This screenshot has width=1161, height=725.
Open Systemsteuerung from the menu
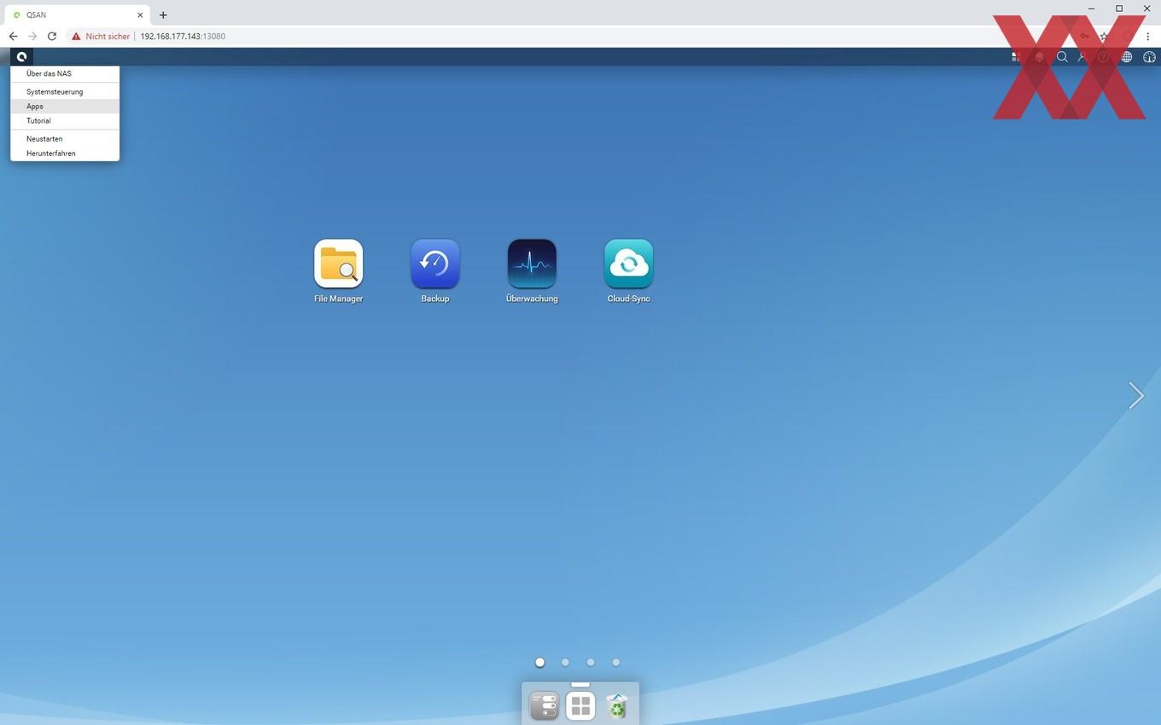(65, 91)
